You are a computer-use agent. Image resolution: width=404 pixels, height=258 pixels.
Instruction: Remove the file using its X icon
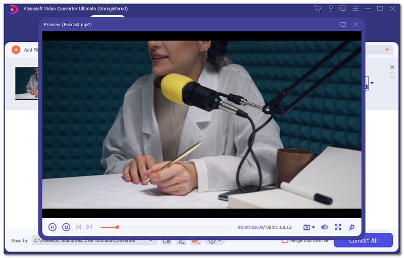[x=392, y=68]
